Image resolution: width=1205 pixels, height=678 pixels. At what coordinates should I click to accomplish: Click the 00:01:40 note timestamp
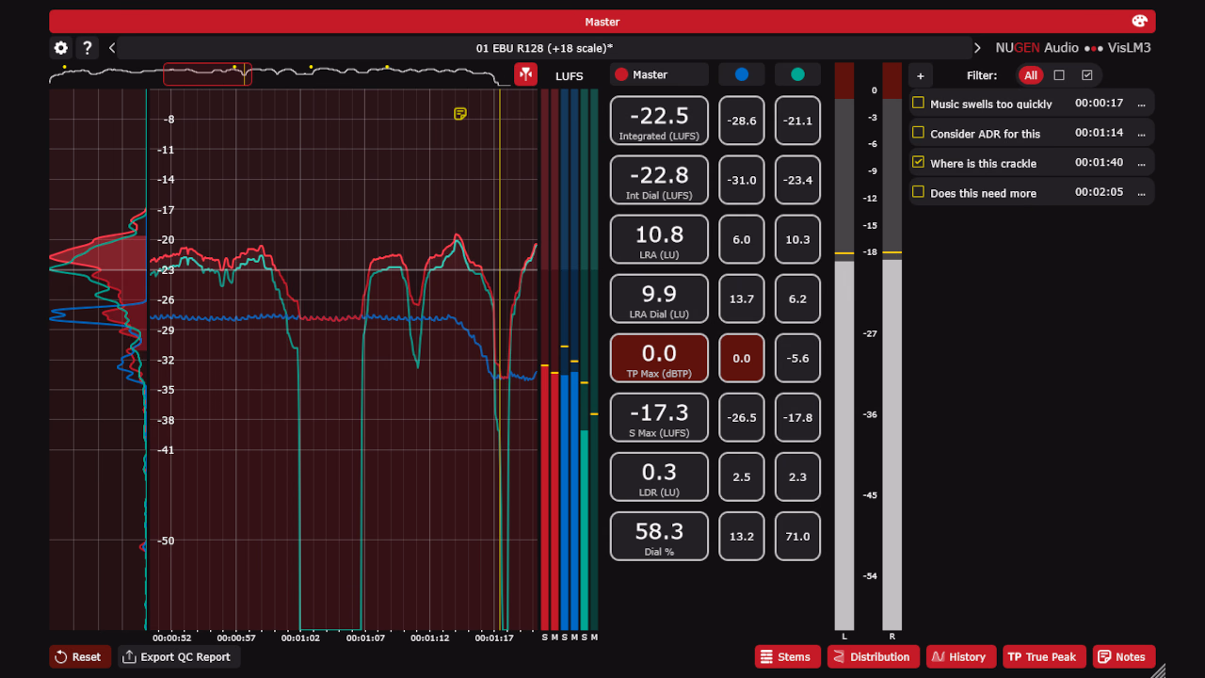pos(1100,163)
